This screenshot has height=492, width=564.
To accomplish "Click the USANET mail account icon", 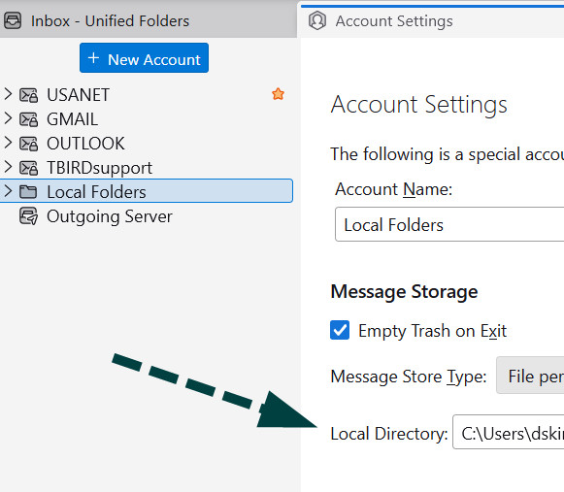I will click(28, 95).
